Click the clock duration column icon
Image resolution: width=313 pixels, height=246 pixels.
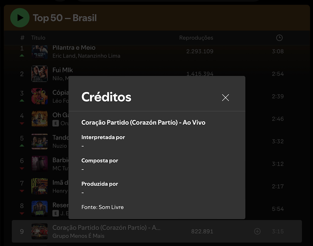point(279,38)
